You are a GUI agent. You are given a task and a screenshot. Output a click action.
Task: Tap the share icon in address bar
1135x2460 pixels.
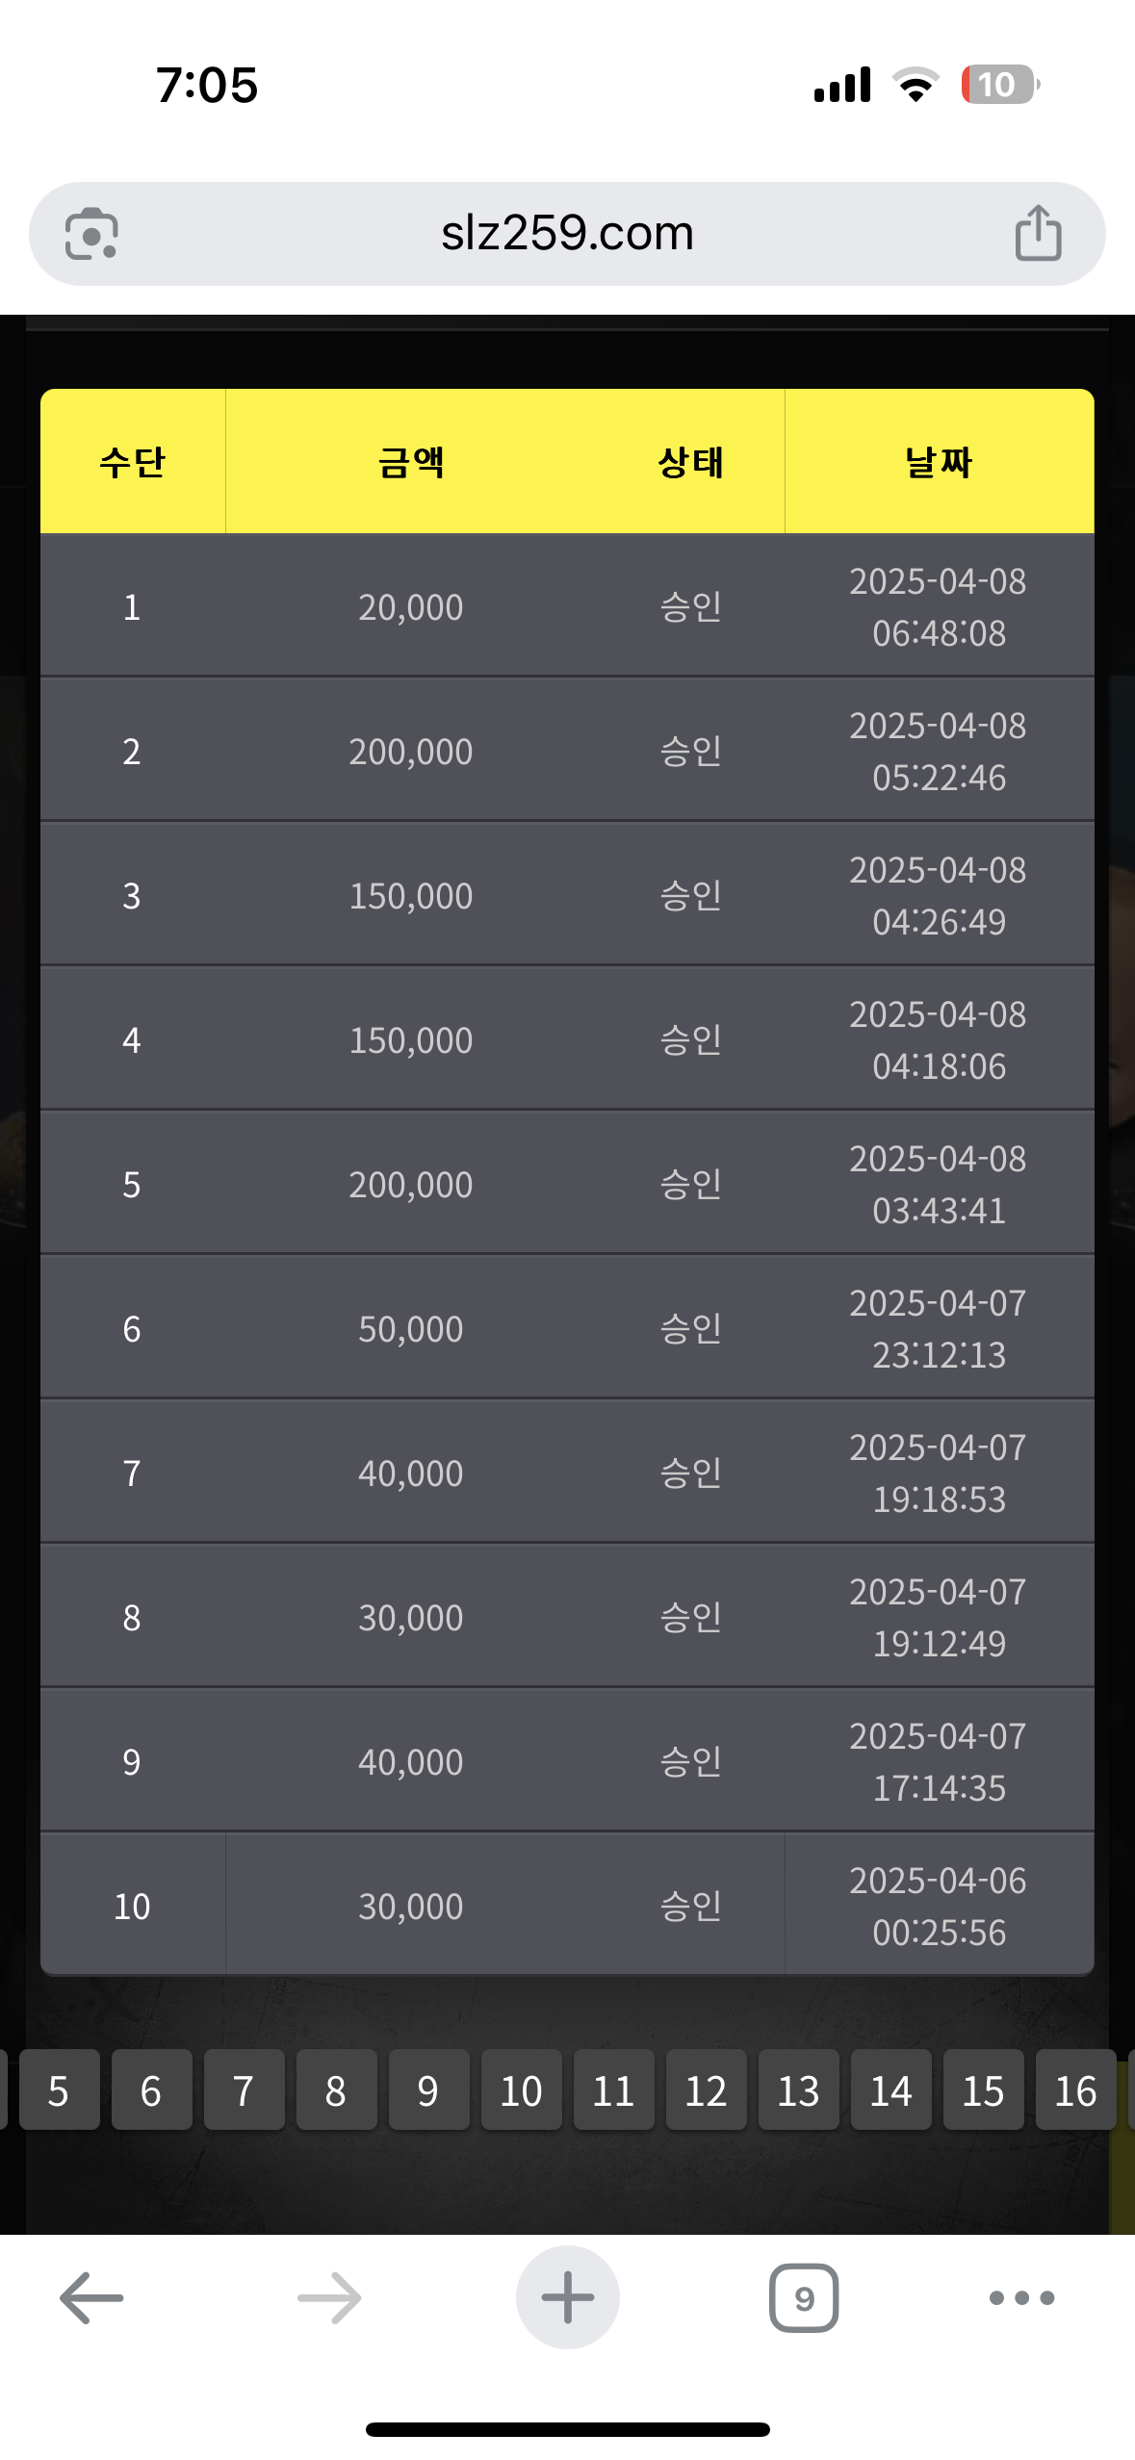[1038, 233]
